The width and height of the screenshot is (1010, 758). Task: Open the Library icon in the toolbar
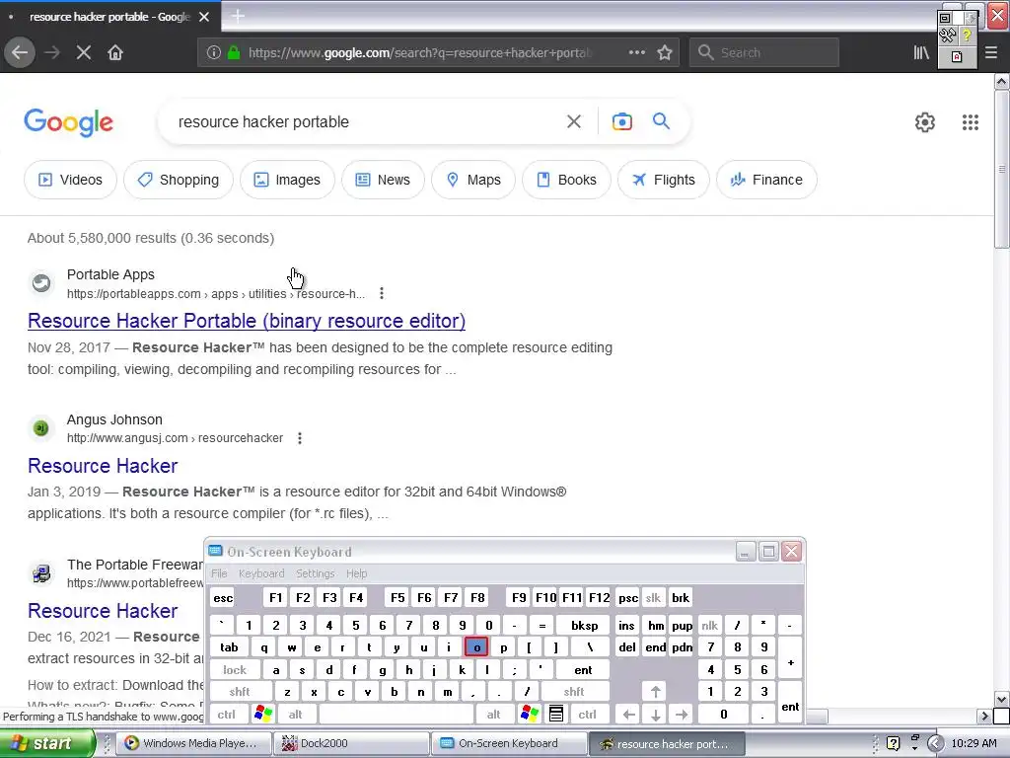tap(921, 52)
